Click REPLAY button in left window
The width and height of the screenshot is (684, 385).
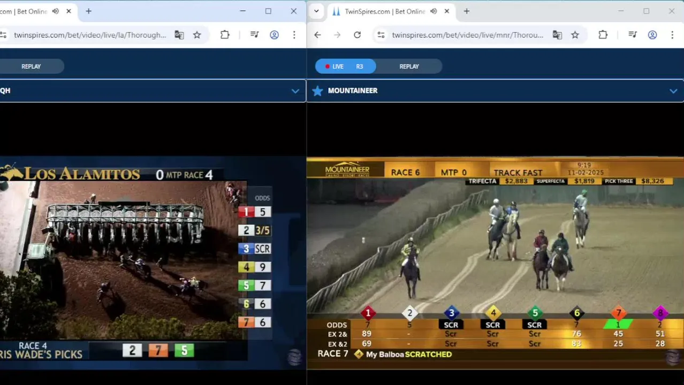(31, 66)
